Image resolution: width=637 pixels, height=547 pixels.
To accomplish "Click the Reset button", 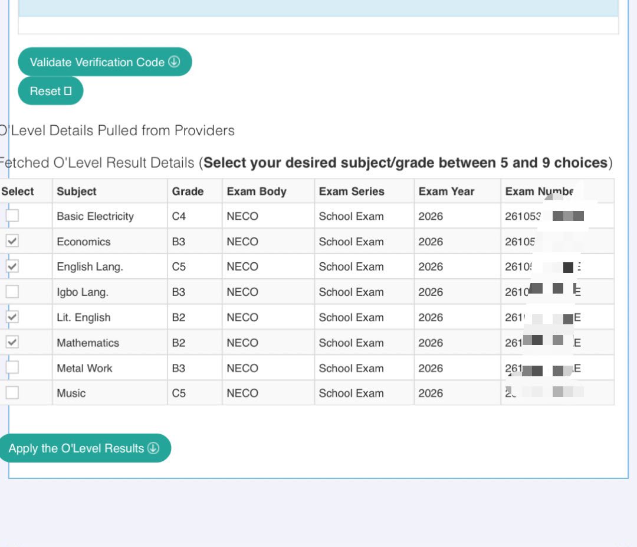I will click(x=50, y=91).
